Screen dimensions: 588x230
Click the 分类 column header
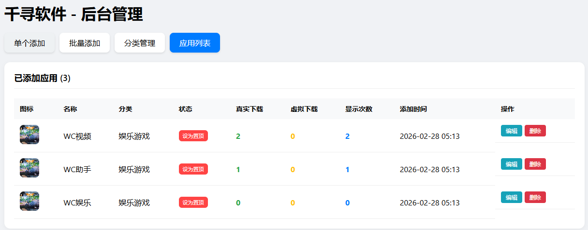point(125,109)
